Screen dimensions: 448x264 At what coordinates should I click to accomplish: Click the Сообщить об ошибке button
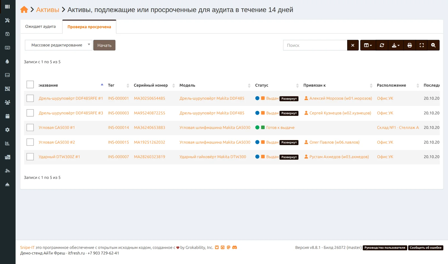pos(426,248)
